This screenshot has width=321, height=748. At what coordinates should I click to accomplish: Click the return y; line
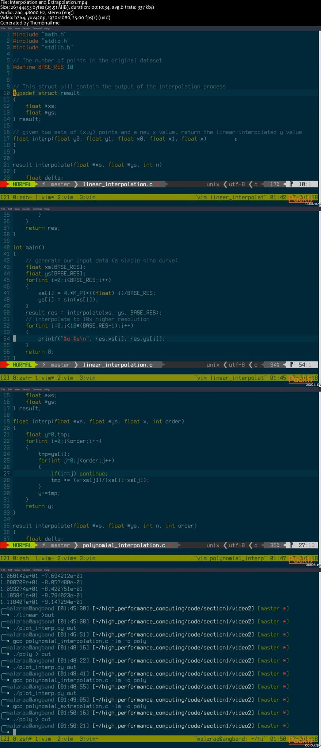(39, 507)
